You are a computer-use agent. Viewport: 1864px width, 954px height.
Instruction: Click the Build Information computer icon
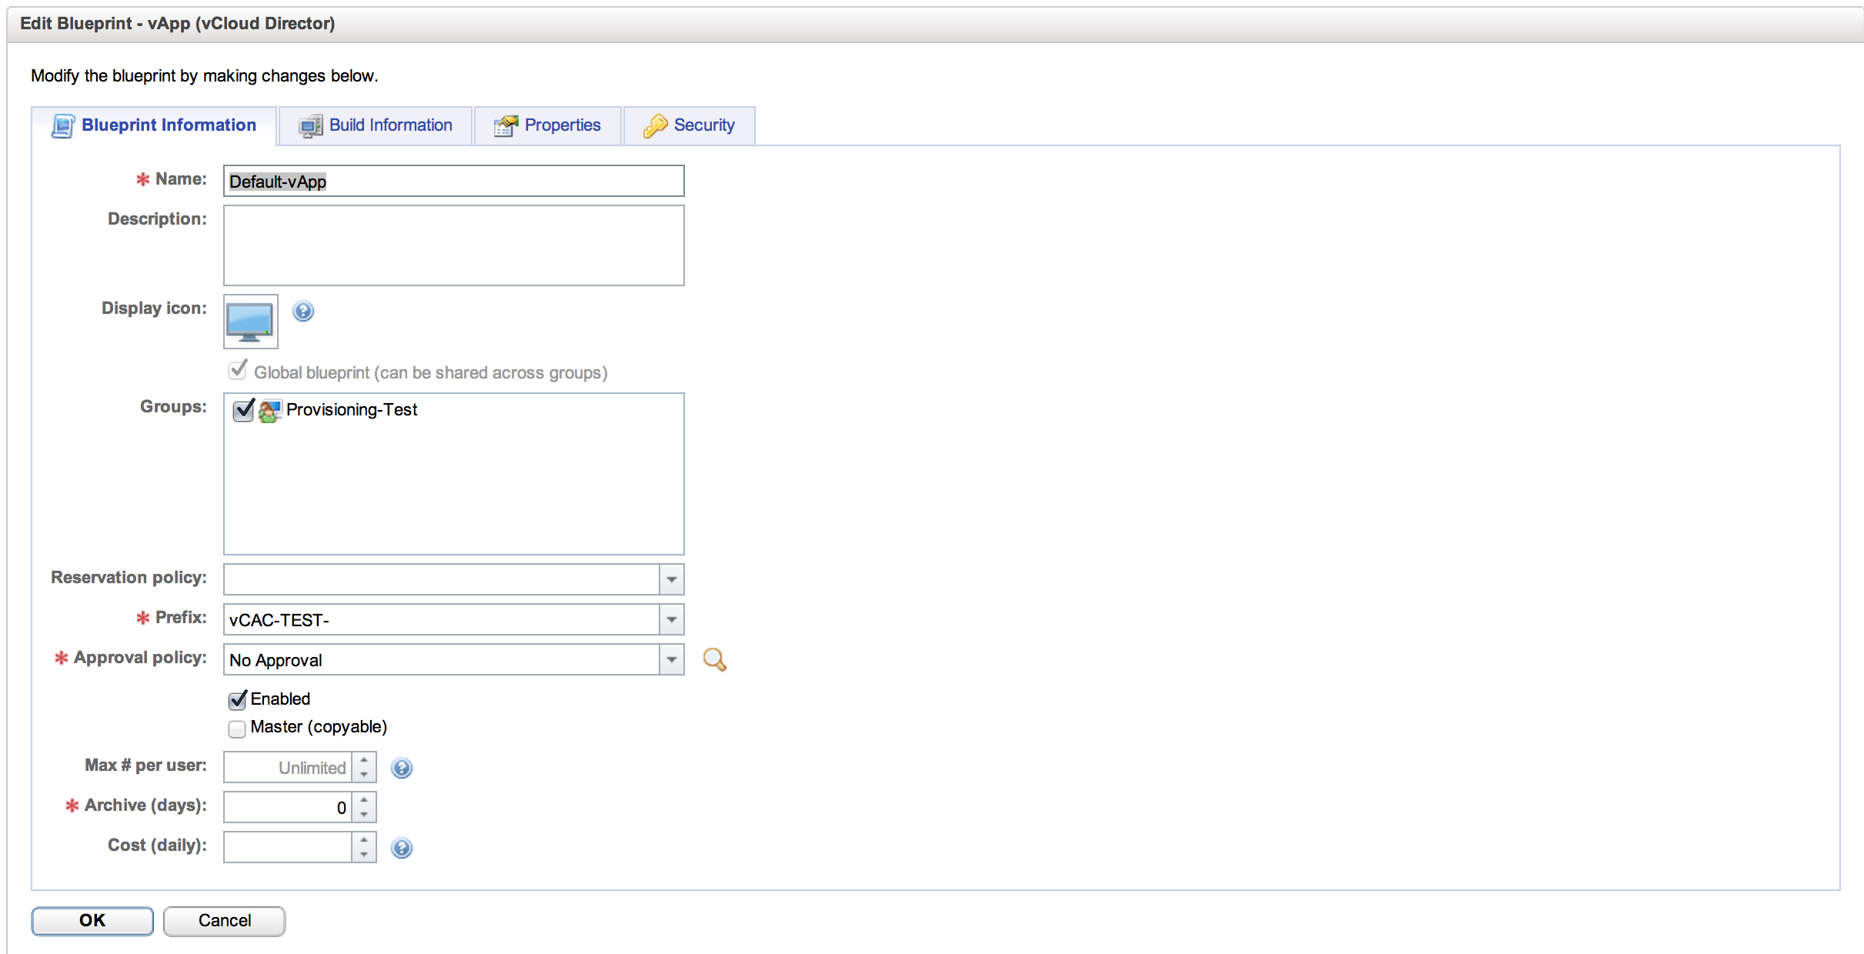coord(310,125)
